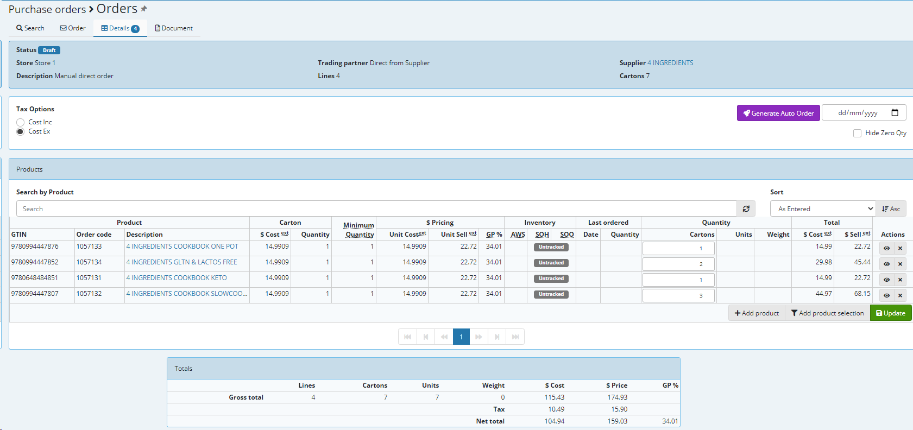Click the Draft status badge

click(49, 50)
